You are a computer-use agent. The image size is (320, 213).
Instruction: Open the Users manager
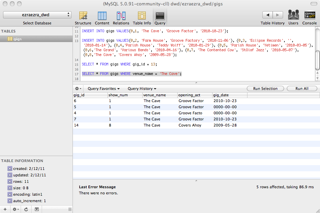[293, 18]
